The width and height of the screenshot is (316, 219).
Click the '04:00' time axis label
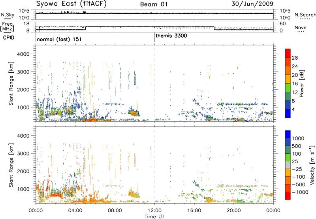pyautogui.click(x=75, y=211)
